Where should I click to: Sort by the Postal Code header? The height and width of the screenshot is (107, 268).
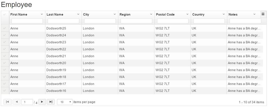165,15
